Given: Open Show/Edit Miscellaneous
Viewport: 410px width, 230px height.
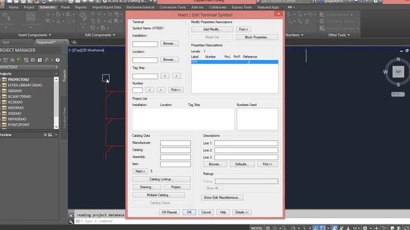Looking at the screenshot, I should [222, 197].
